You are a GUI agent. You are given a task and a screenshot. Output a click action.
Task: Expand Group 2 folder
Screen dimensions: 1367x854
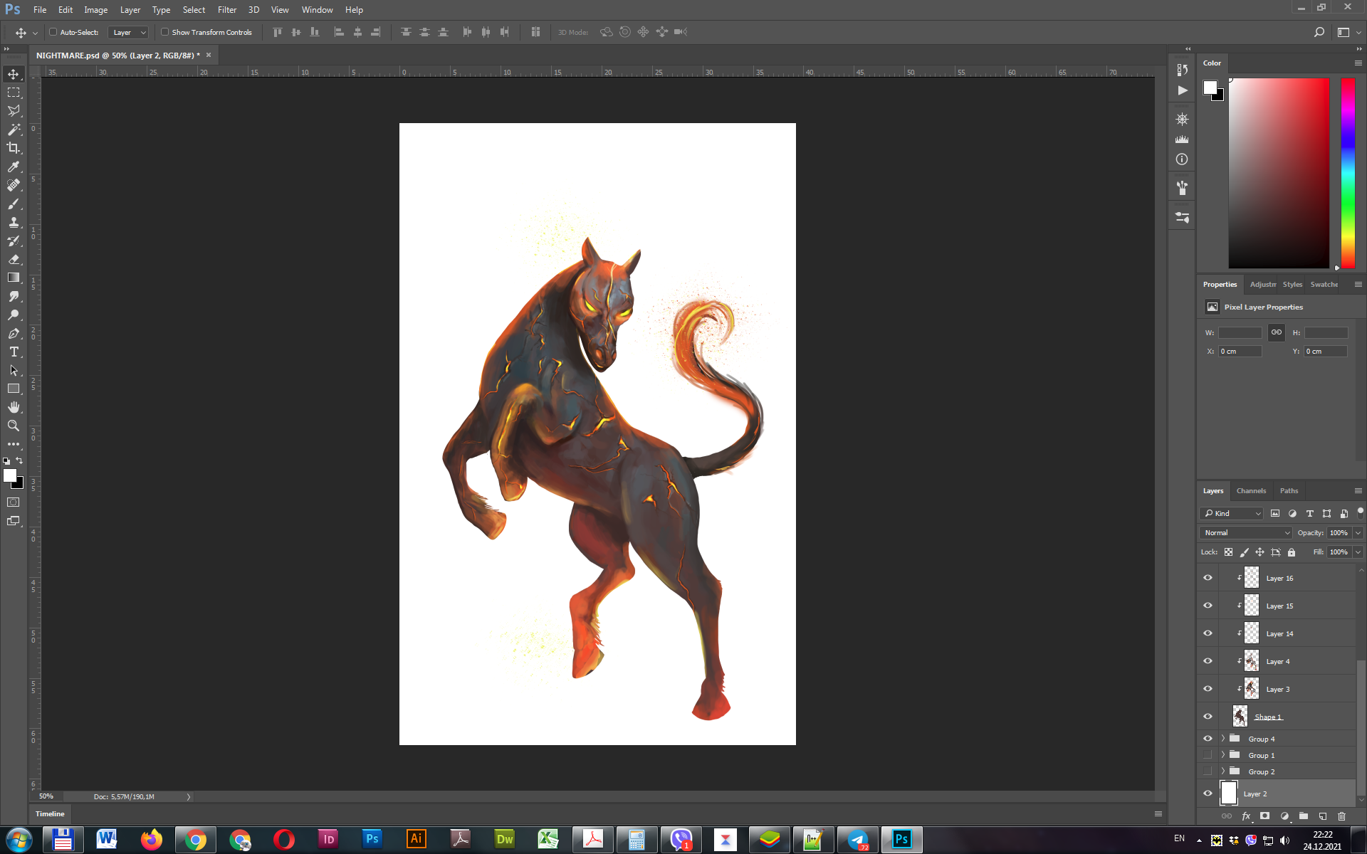point(1223,771)
